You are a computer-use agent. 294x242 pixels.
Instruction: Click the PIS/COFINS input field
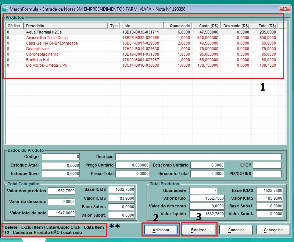(267, 173)
